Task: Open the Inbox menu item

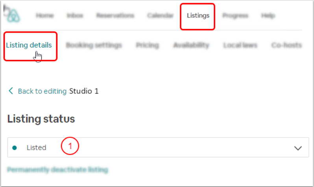Action: pyautogui.click(x=75, y=16)
